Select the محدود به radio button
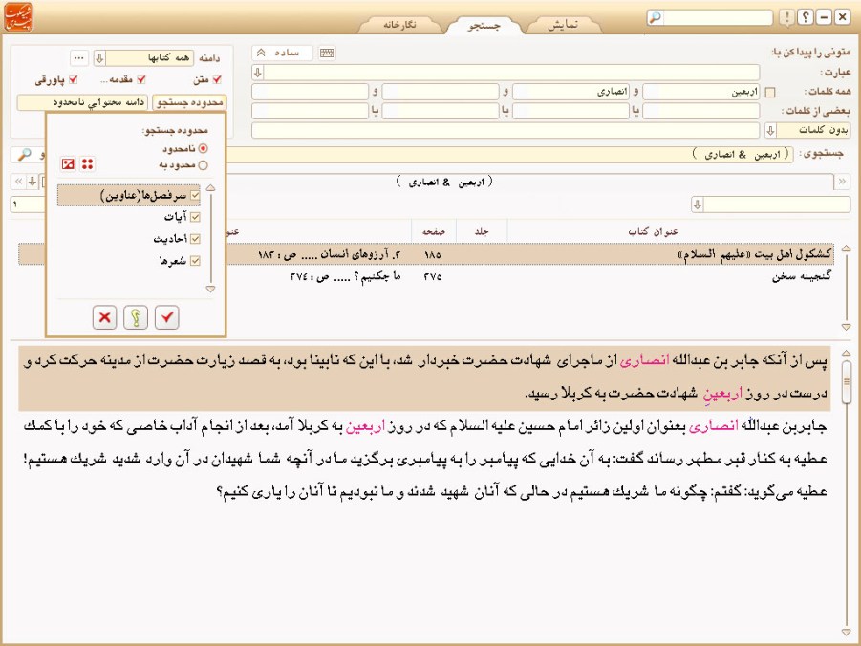The width and height of the screenshot is (861, 646). [204, 164]
